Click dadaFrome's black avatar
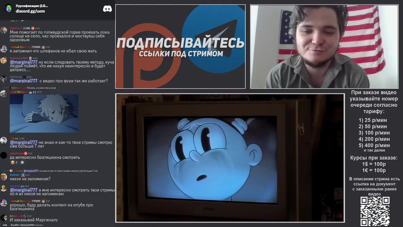 3,155
